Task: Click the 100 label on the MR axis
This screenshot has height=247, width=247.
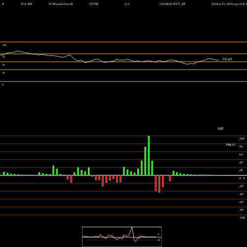Action: click(x=242, y=139)
